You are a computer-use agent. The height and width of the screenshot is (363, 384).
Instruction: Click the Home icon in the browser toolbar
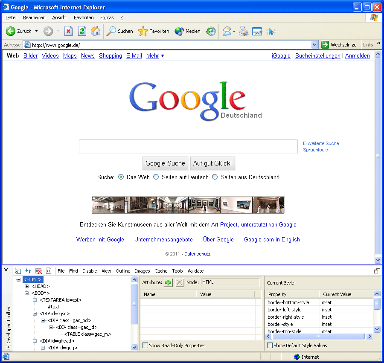96,31
